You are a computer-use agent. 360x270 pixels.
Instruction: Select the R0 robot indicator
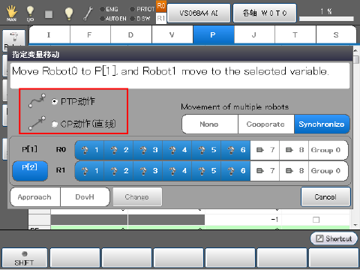(161, 6)
